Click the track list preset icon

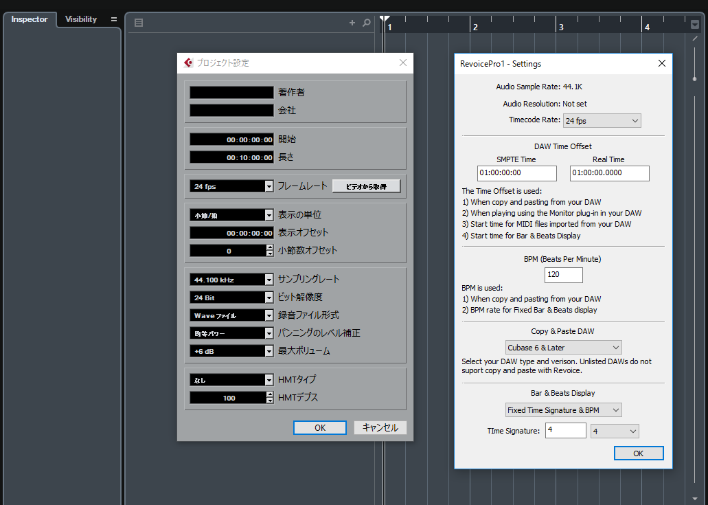pos(139,23)
